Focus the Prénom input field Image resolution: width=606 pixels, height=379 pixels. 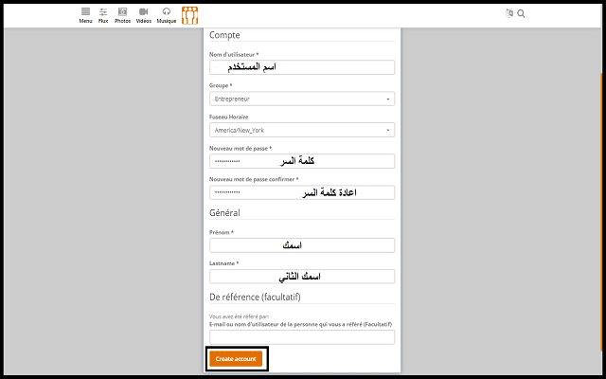point(302,245)
